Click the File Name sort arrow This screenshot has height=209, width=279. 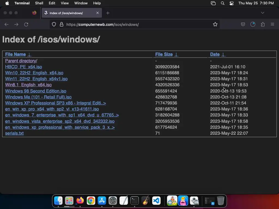[x=29, y=54]
